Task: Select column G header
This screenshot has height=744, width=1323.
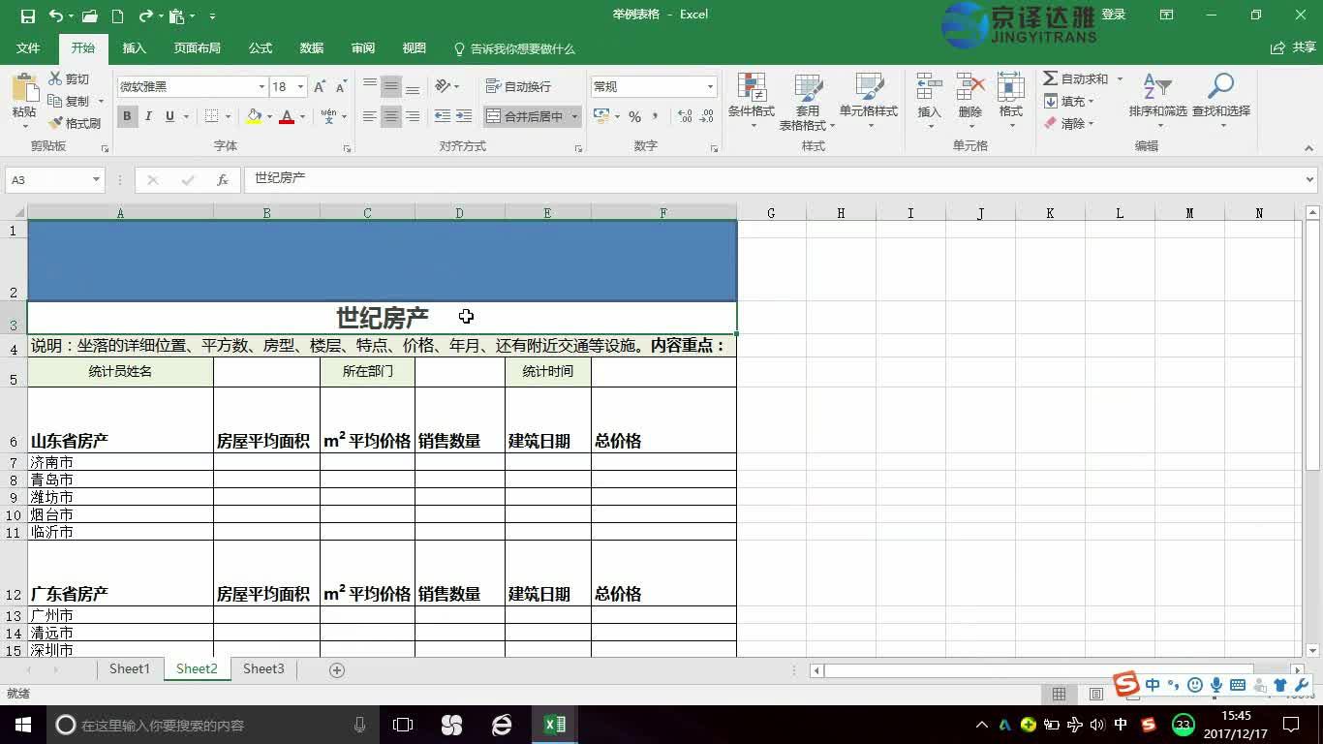Action: [x=771, y=213]
